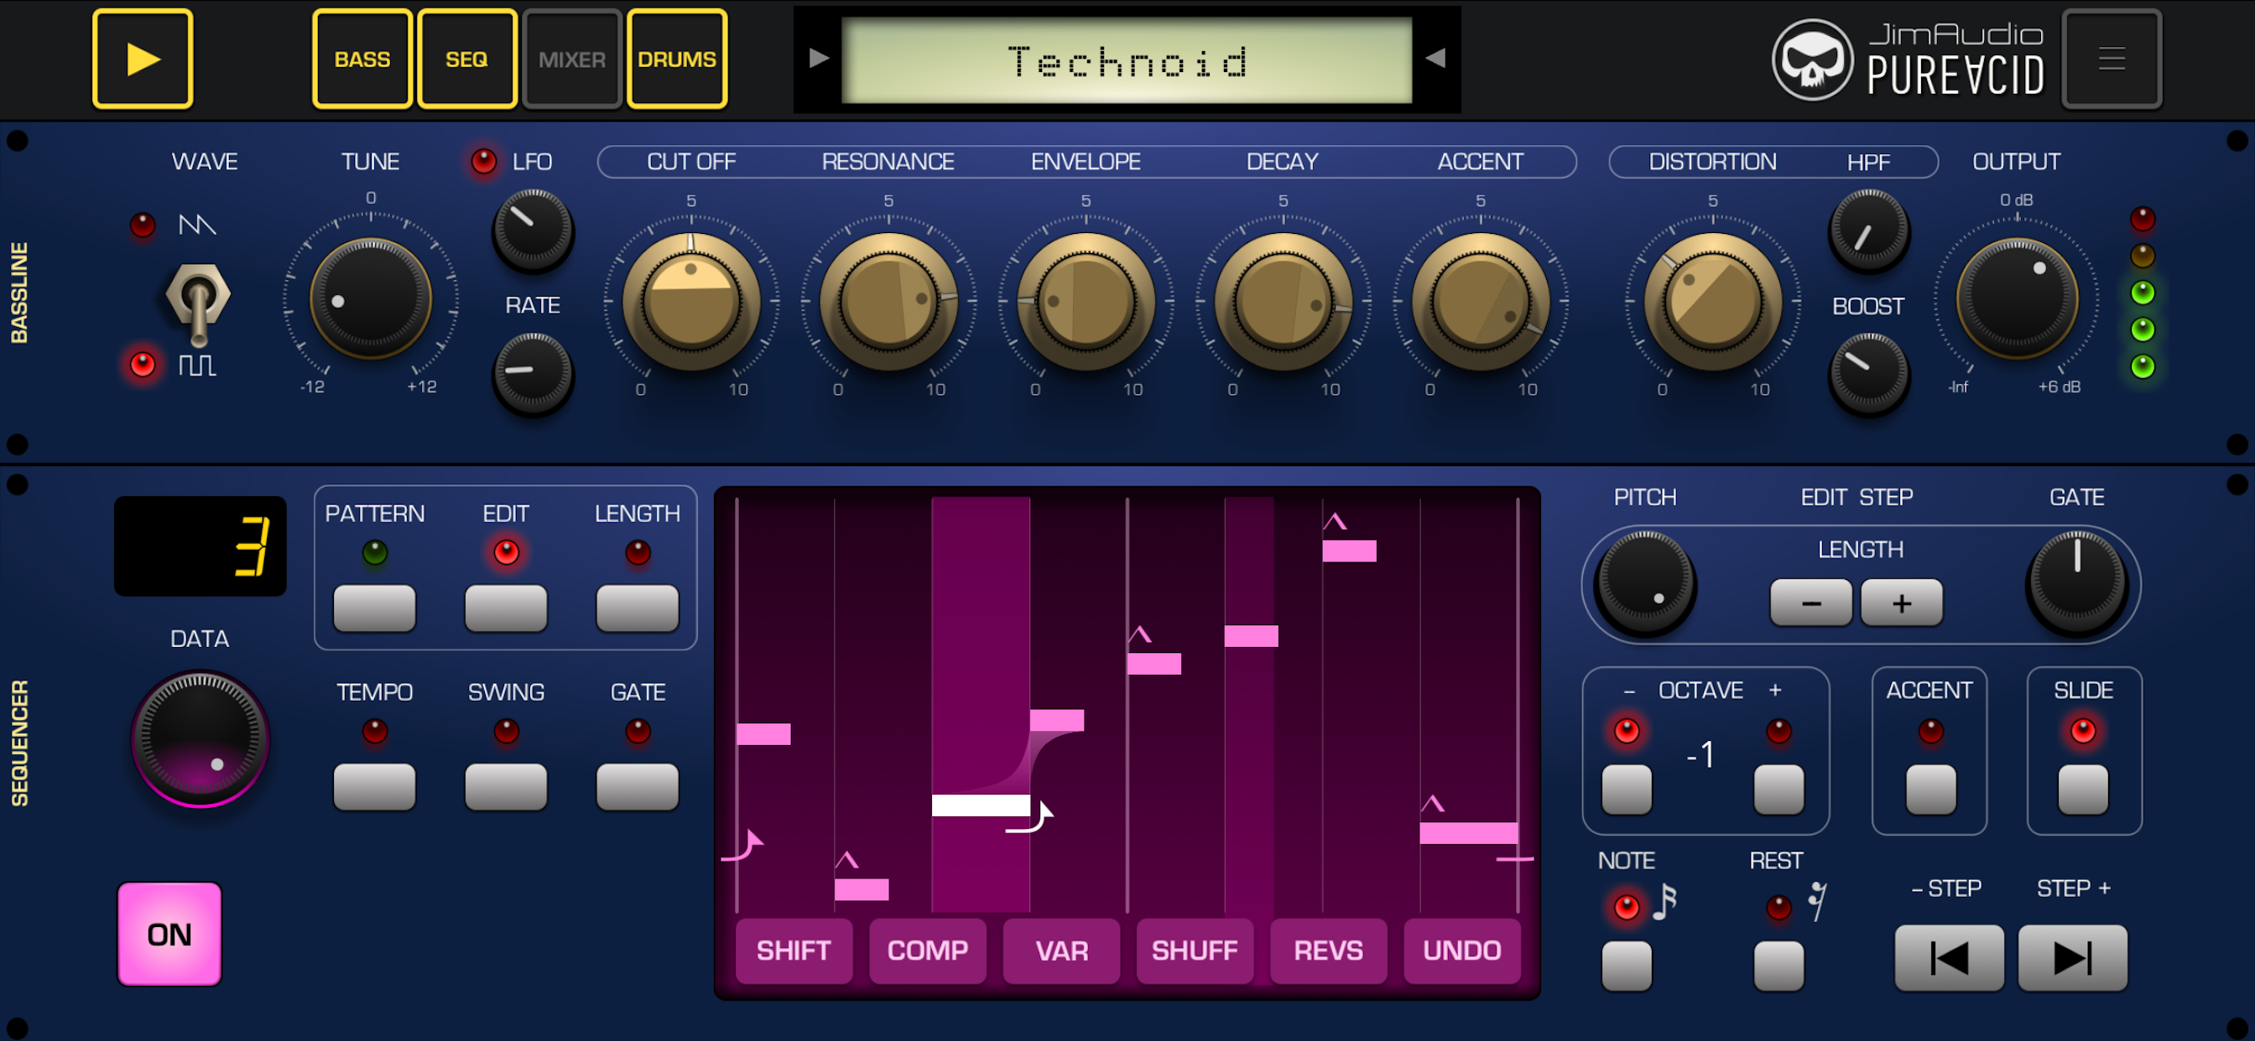Click the Technoid preset display

click(x=1126, y=60)
